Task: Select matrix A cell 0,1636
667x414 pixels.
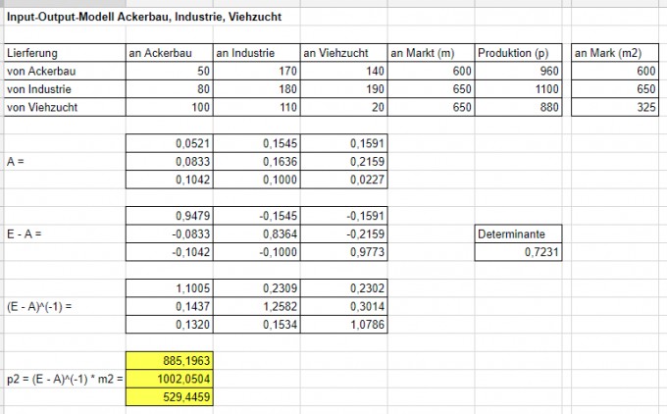Action: [x=257, y=161]
